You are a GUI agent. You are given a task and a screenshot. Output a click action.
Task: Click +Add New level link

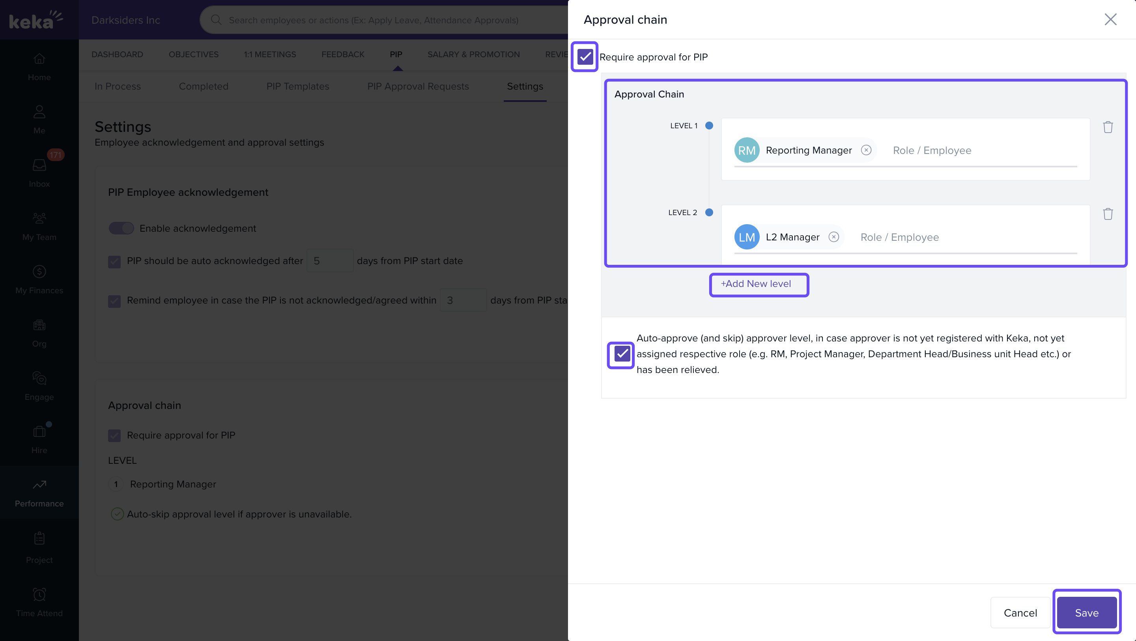(x=756, y=284)
